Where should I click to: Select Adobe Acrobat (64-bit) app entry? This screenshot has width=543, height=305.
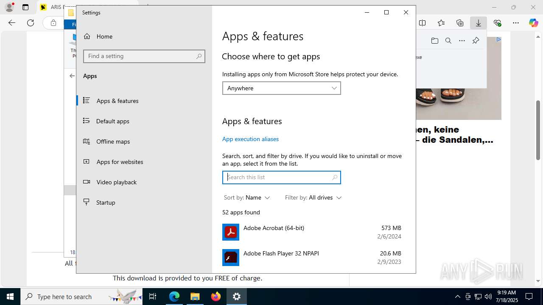(x=312, y=232)
